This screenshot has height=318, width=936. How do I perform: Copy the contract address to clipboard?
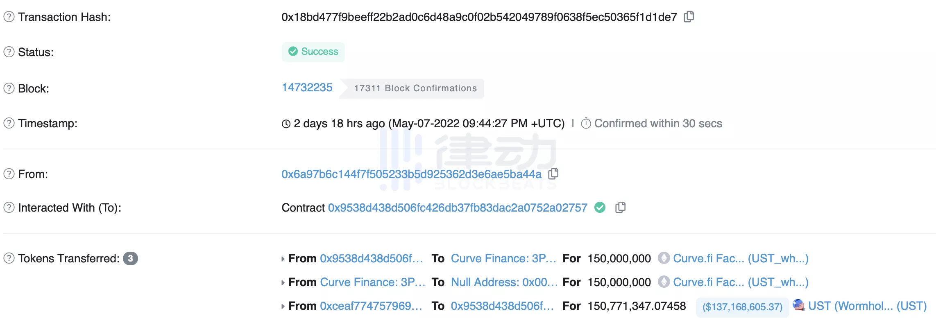coord(621,207)
